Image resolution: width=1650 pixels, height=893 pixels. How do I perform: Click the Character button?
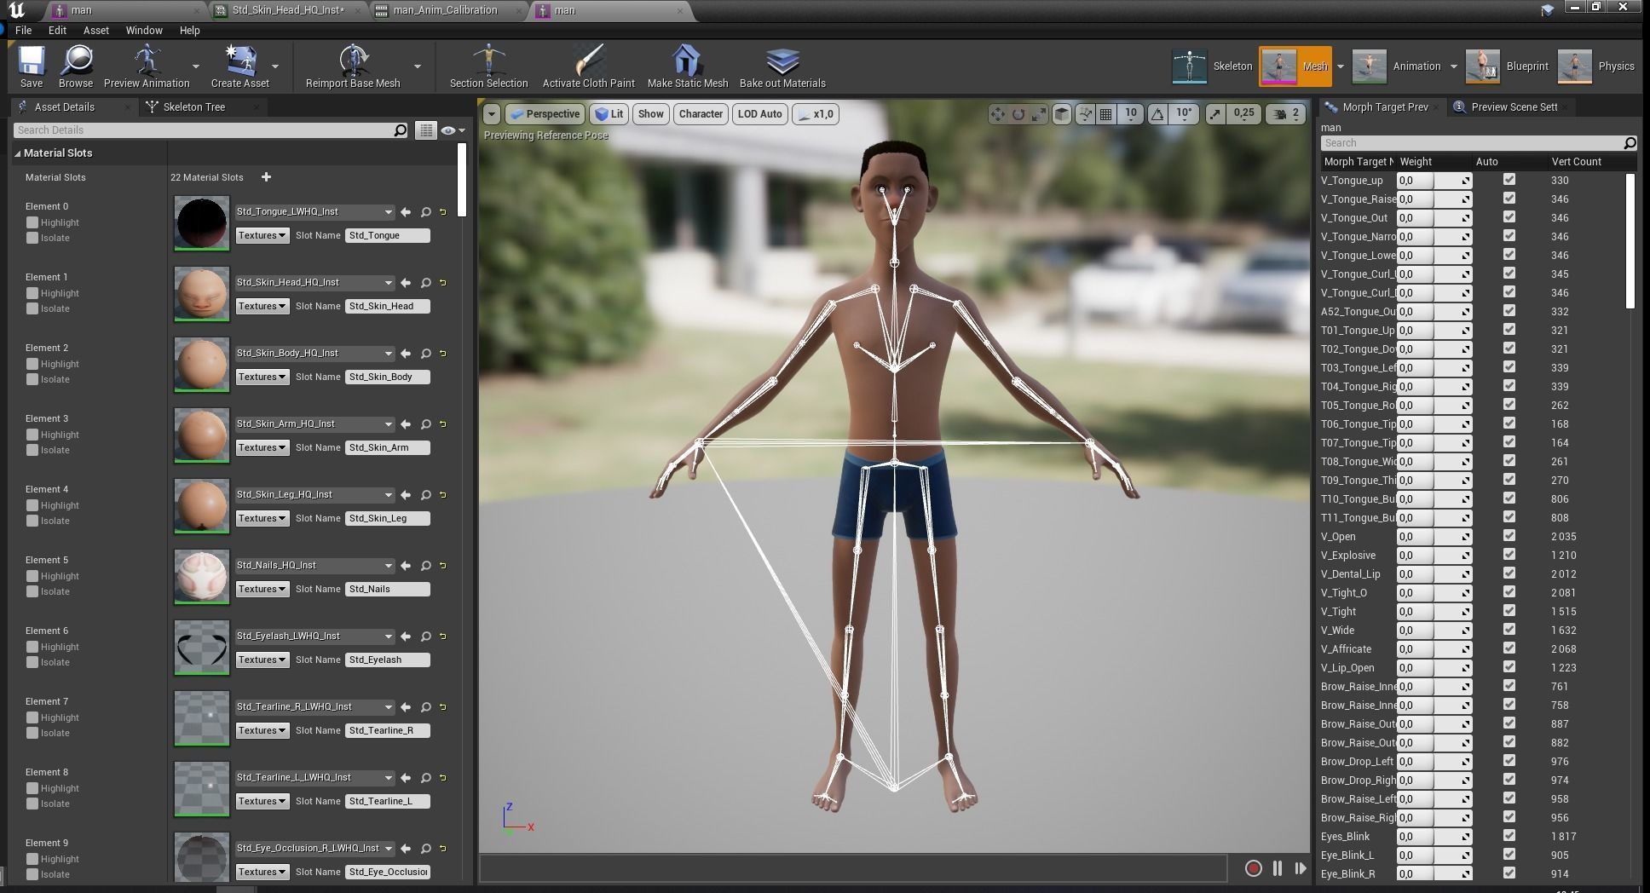(701, 114)
